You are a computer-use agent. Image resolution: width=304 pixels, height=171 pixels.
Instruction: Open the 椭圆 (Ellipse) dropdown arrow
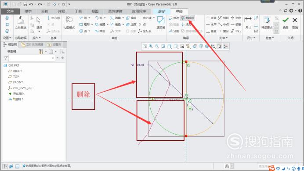(107, 25)
